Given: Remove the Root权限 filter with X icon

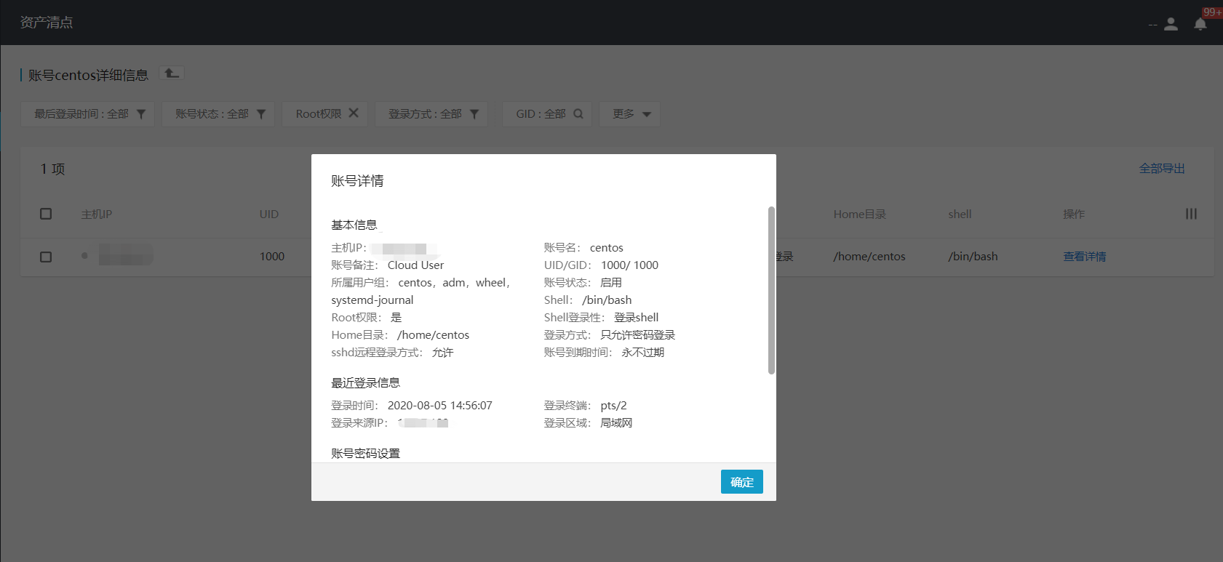Looking at the screenshot, I should (354, 113).
